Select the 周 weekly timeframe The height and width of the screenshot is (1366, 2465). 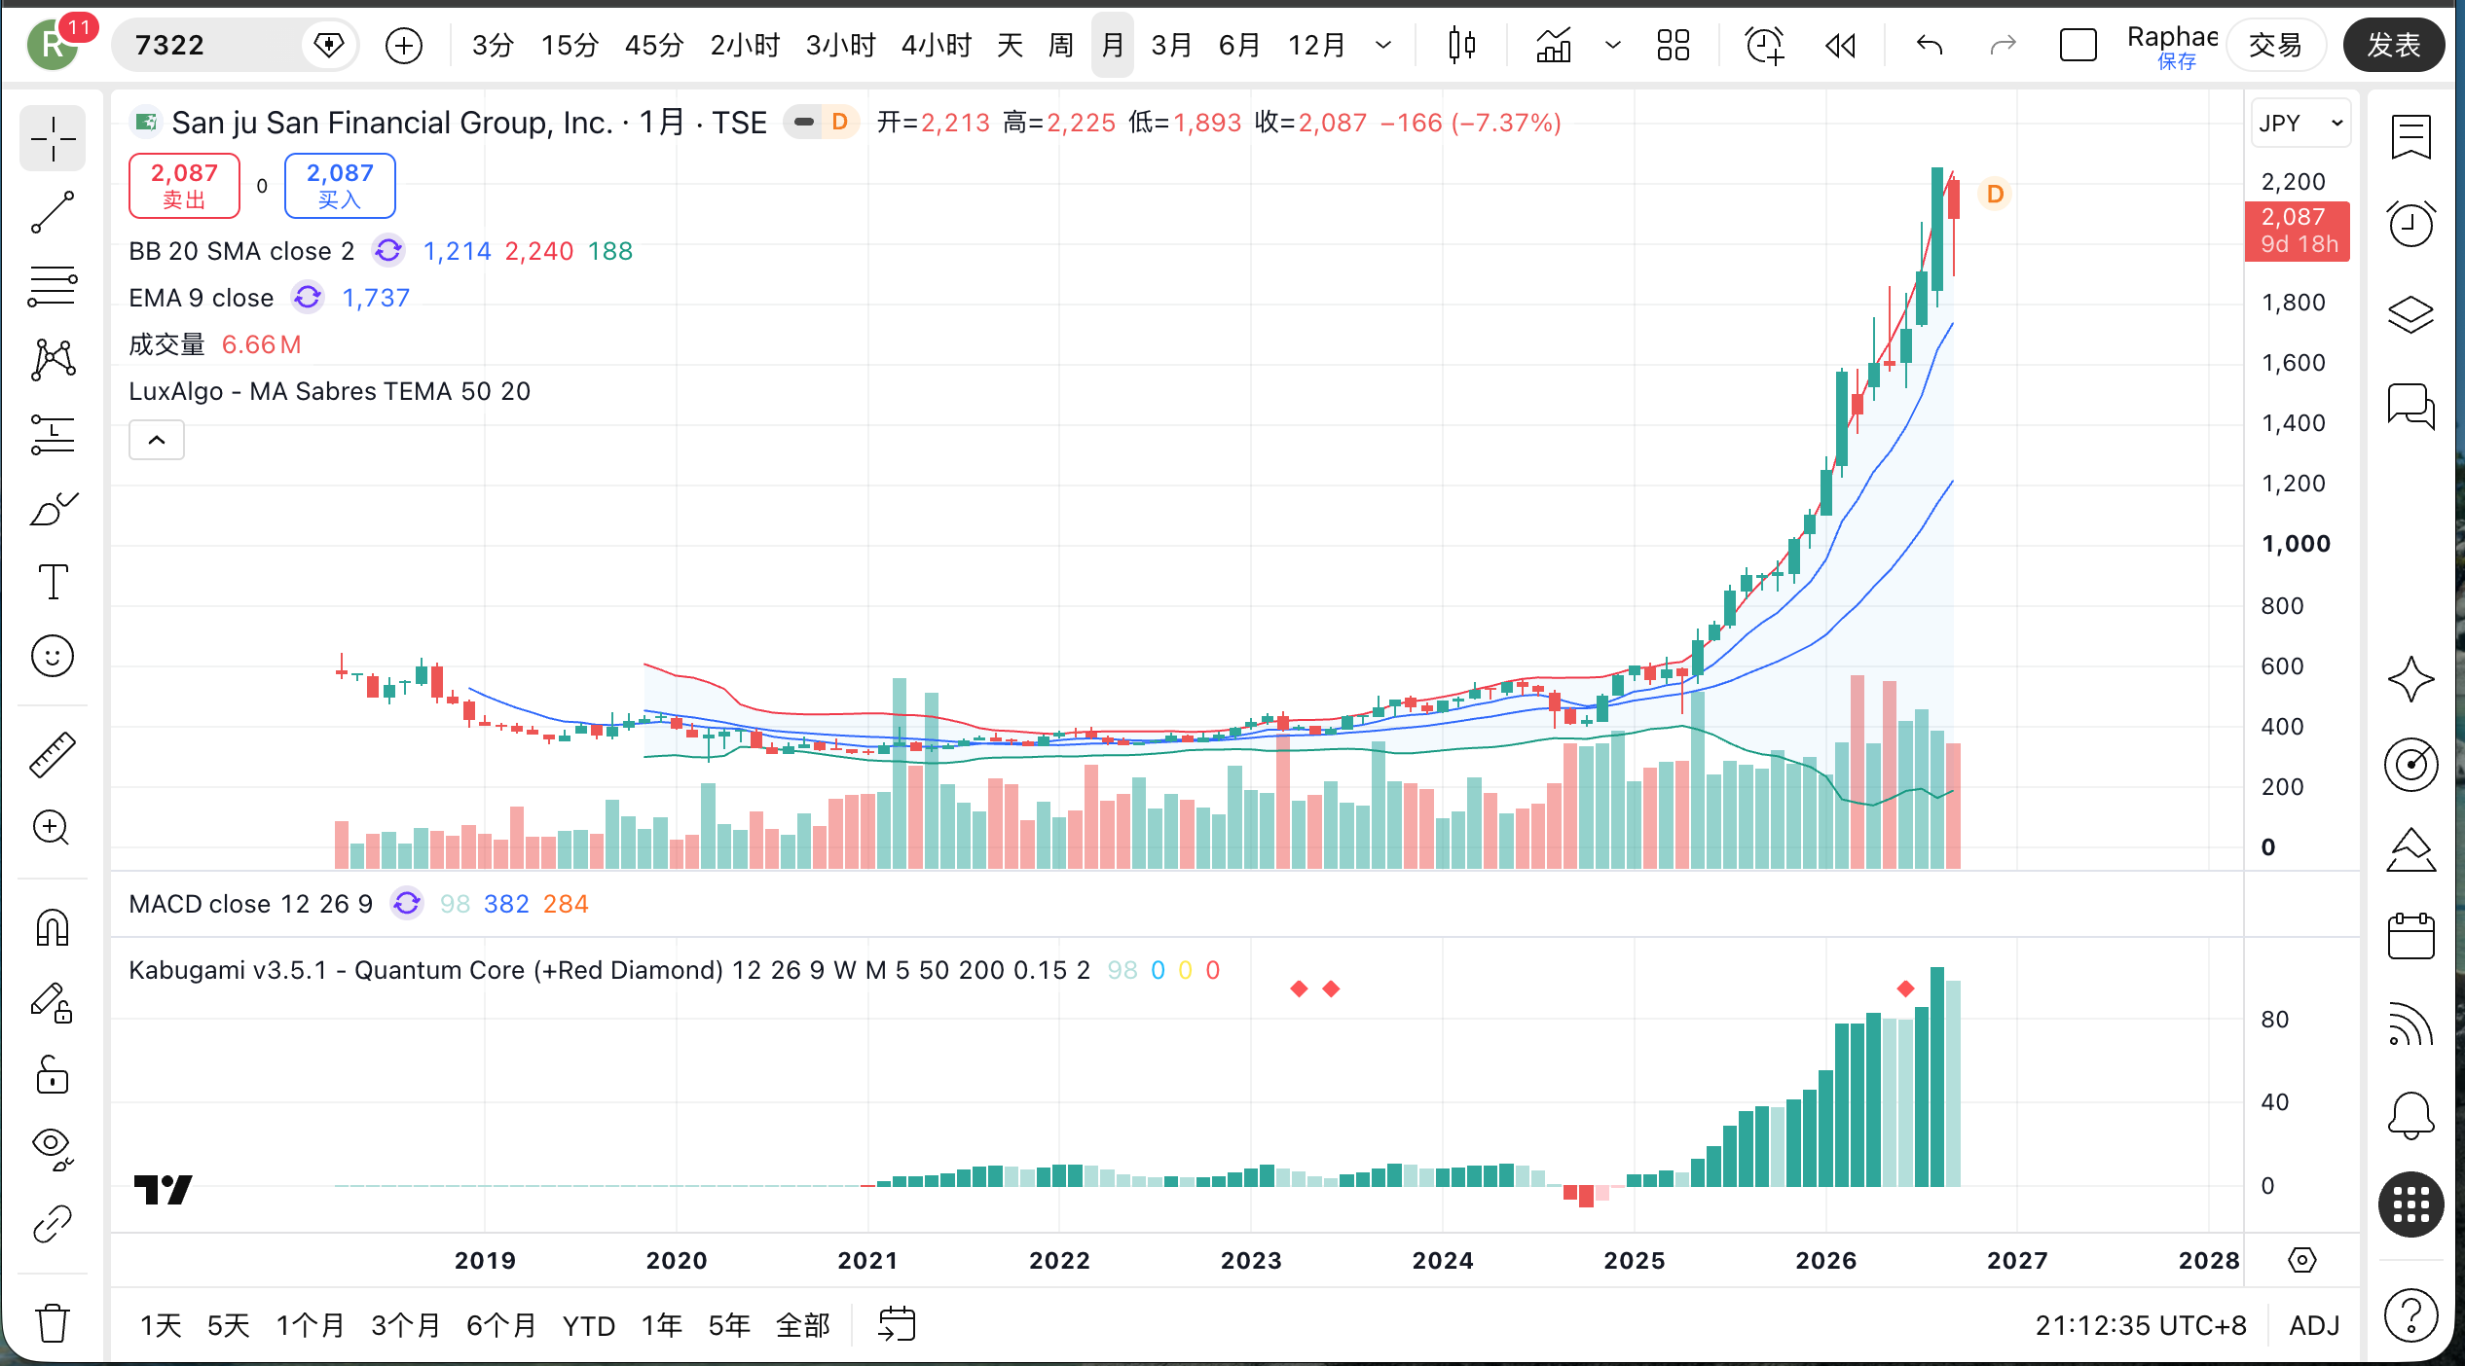coord(1061,45)
